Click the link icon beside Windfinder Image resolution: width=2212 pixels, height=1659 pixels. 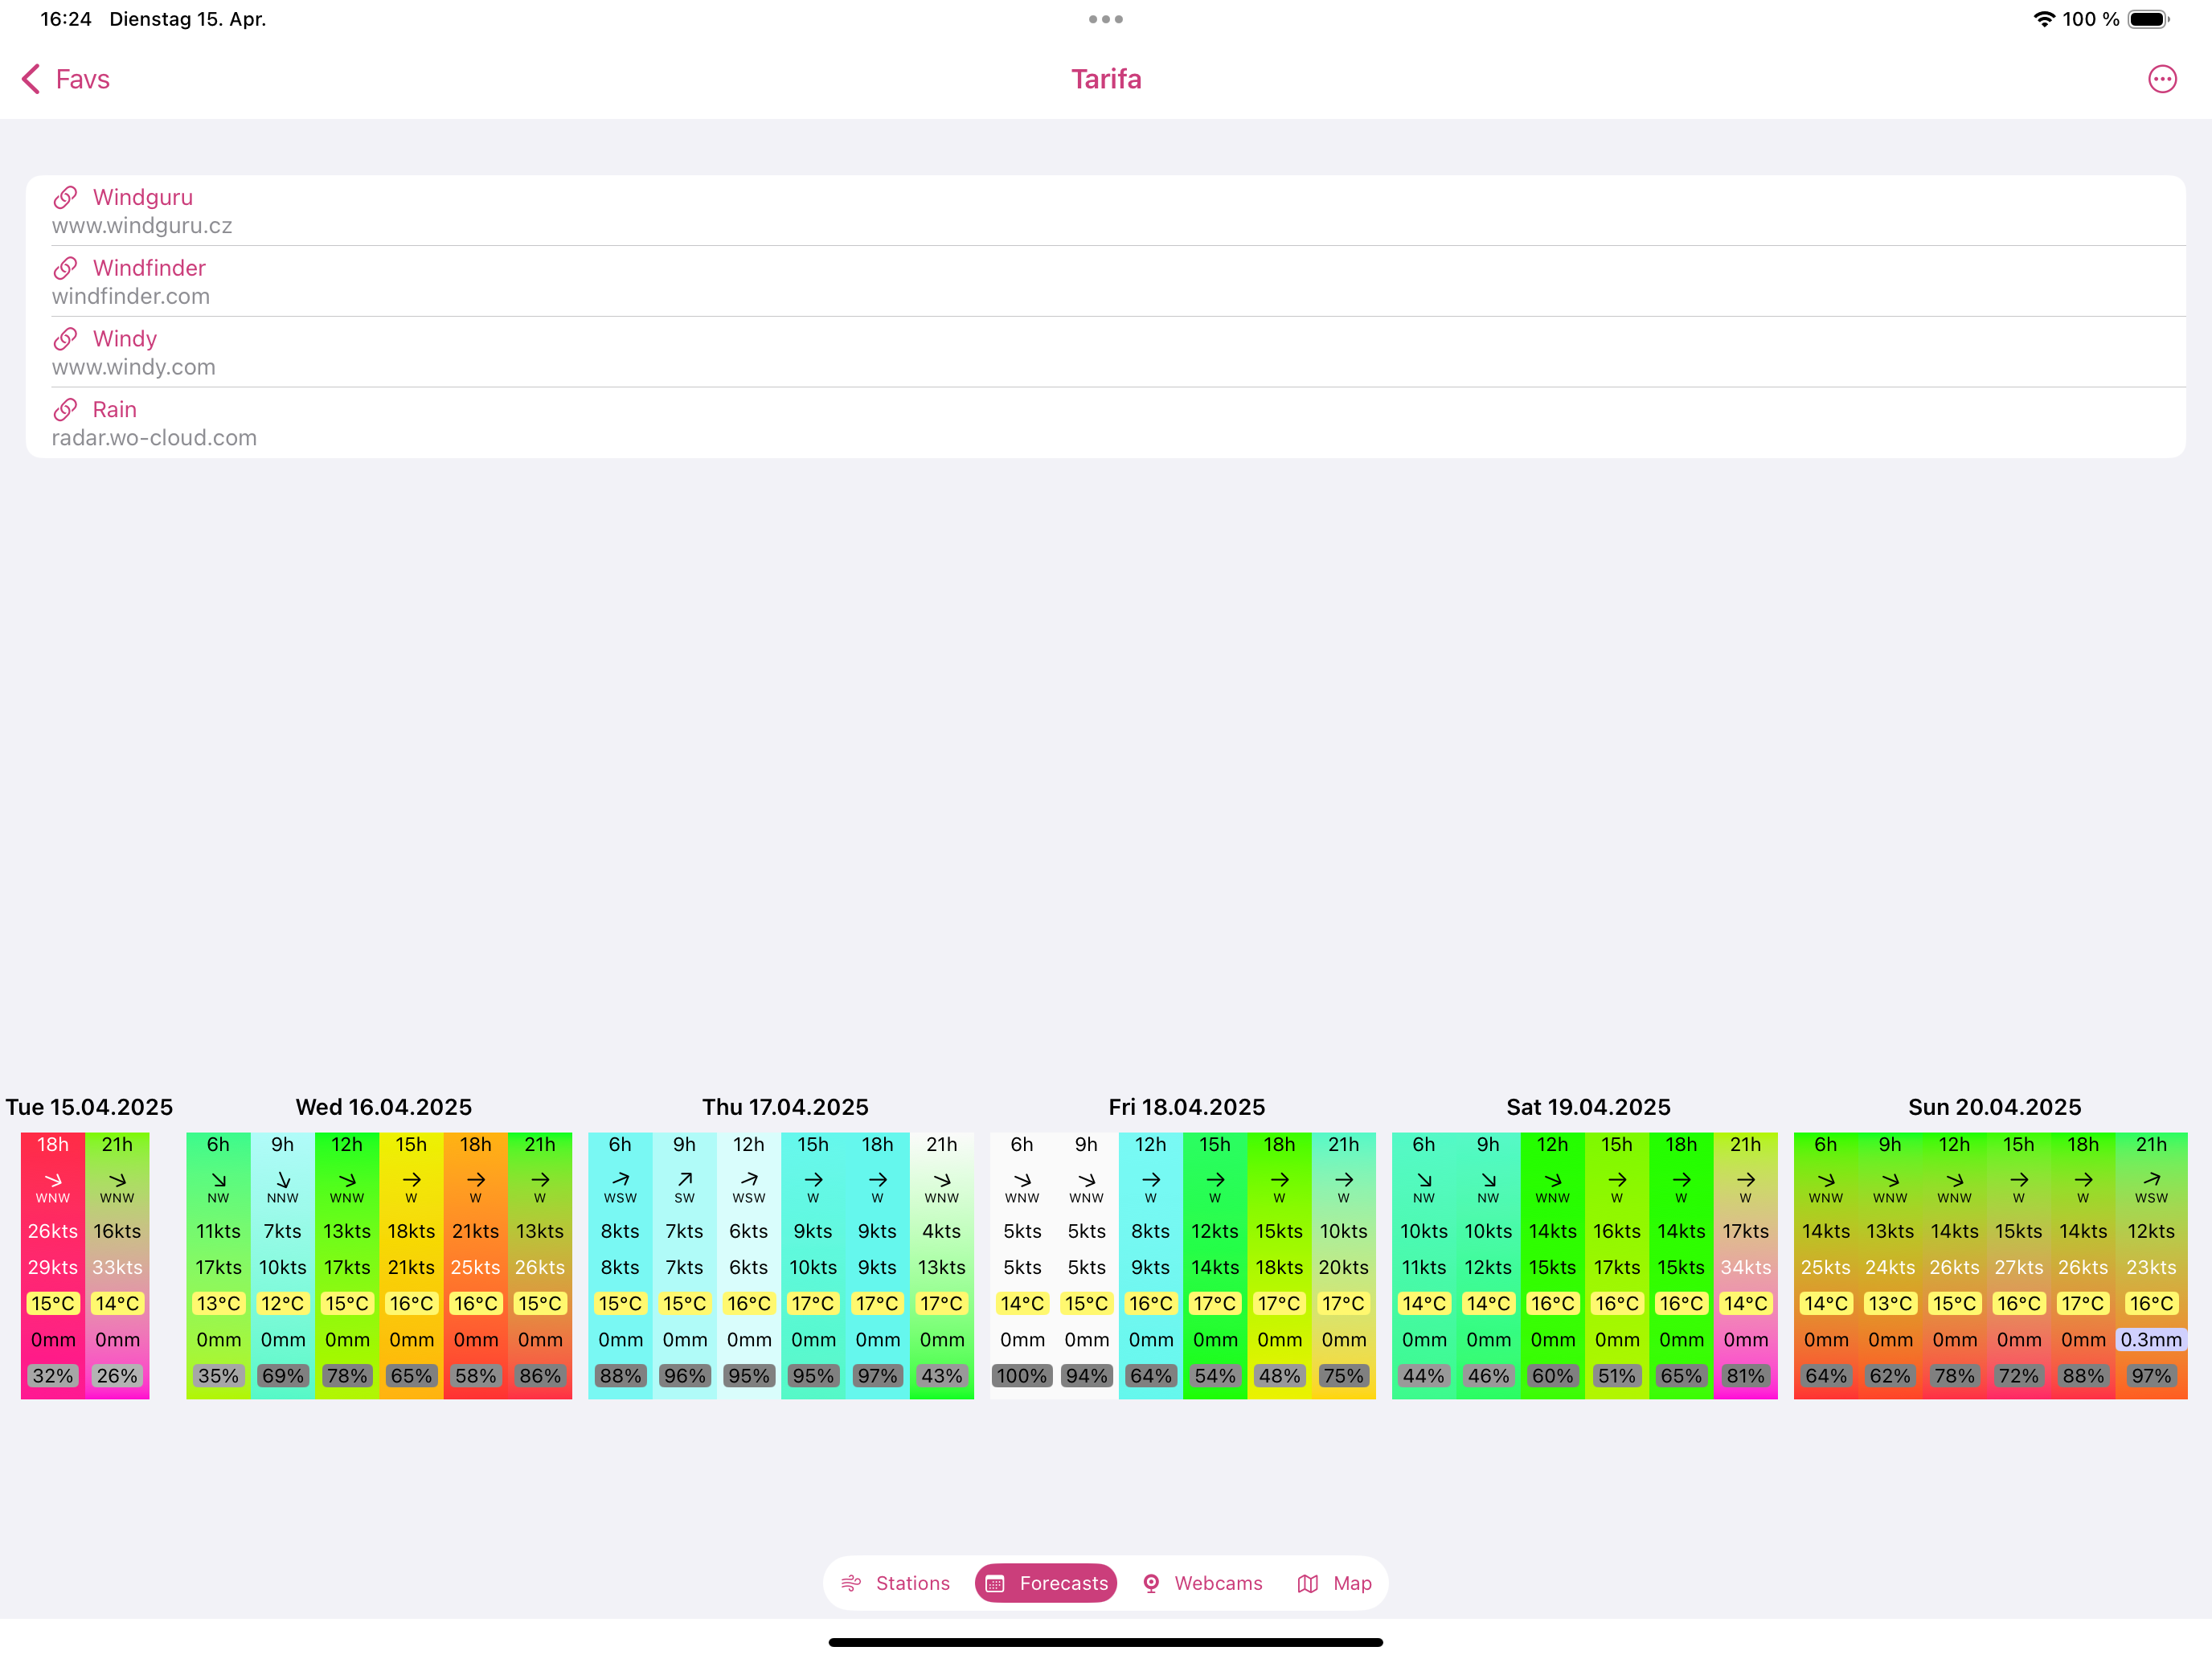click(66, 268)
